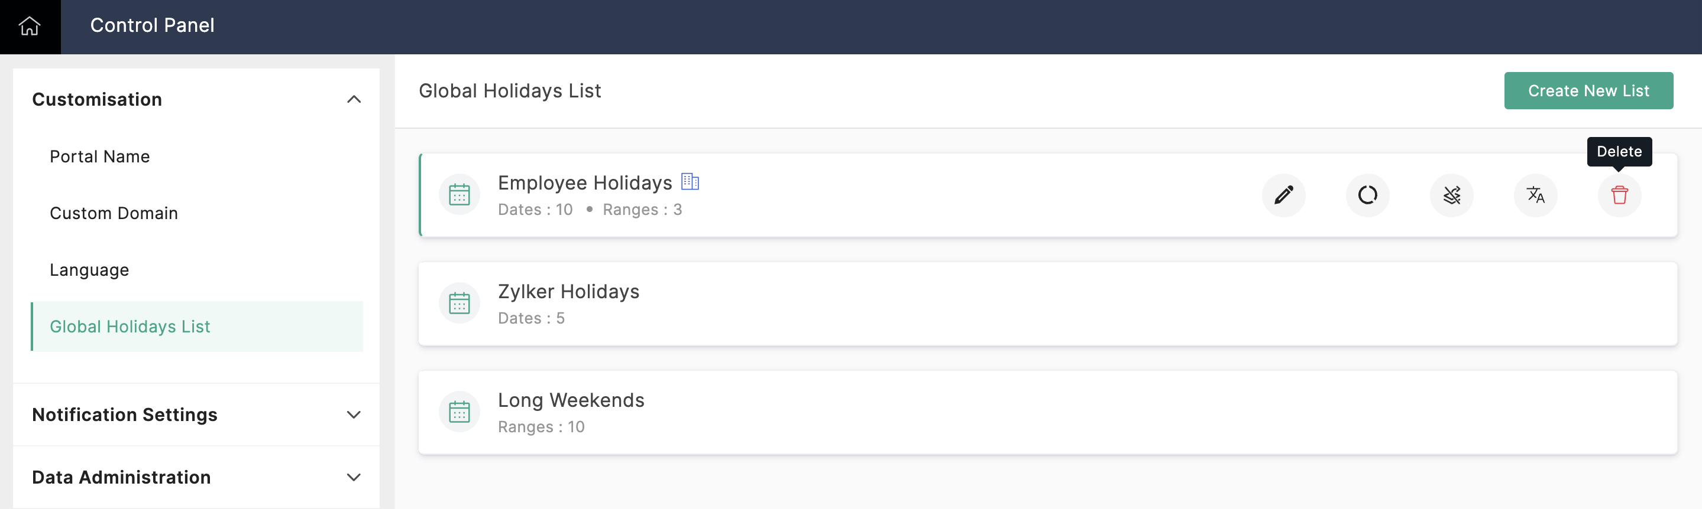Expand the Notification Settings section
Image resolution: width=1702 pixels, height=509 pixels.
tap(354, 415)
